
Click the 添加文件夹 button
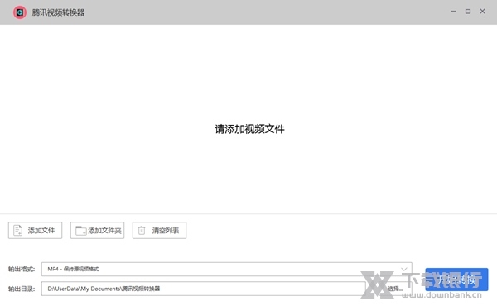click(97, 231)
